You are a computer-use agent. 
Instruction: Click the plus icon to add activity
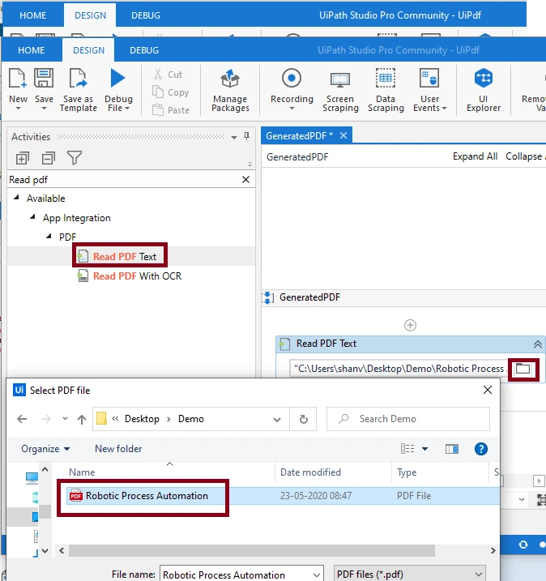tap(410, 325)
